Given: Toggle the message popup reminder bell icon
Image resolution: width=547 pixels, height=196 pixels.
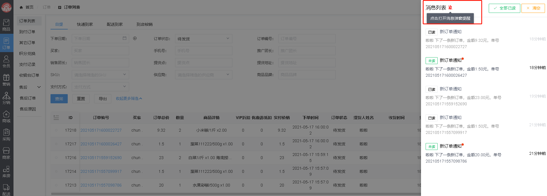Looking at the screenshot, I should pyautogui.click(x=450, y=8).
